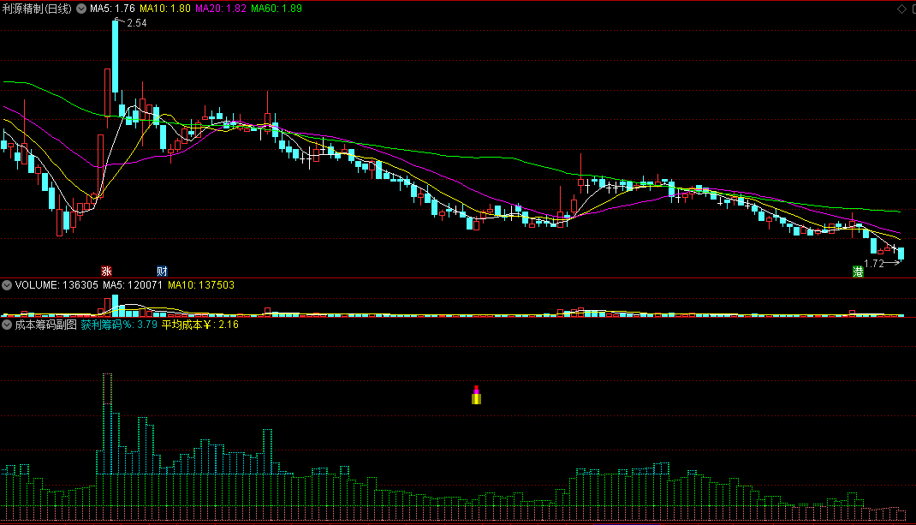Viewport: 916px width, 525px height.
Task: Click 获利筹码%: 3.79 value
Action: (119, 325)
